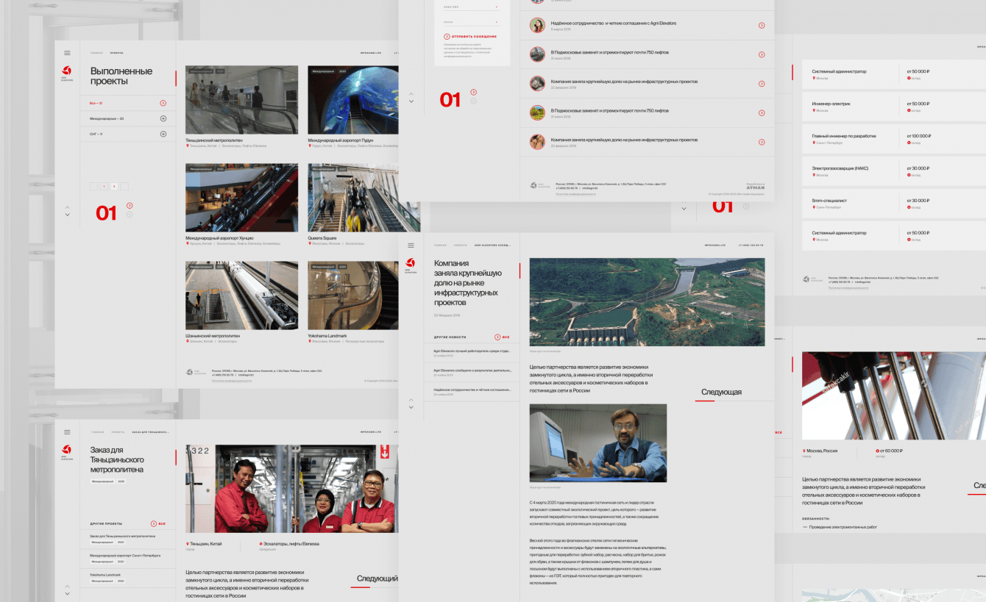Click Проекты breadcrumb on Выполненные проекты page
This screenshot has width=986, height=602.
click(x=117, y=53)
